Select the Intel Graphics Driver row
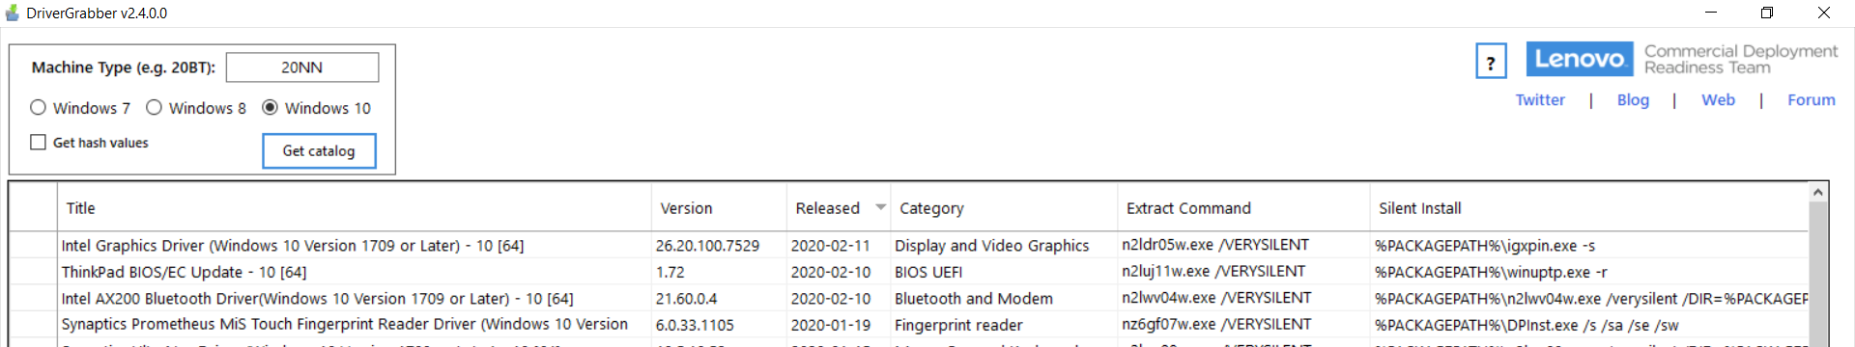 coord(908,246)
